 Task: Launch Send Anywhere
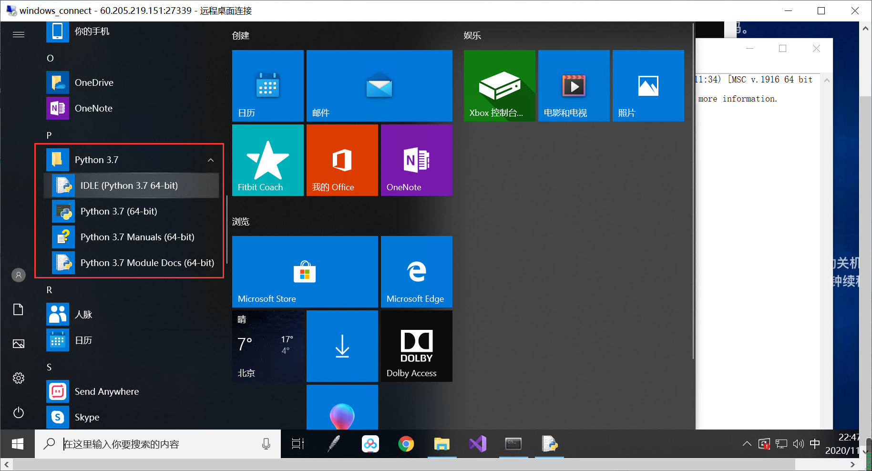click(x=133, y=391)
